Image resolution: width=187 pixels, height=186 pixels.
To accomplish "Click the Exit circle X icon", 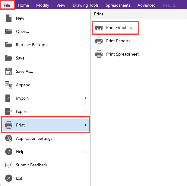I will point(8,178).
